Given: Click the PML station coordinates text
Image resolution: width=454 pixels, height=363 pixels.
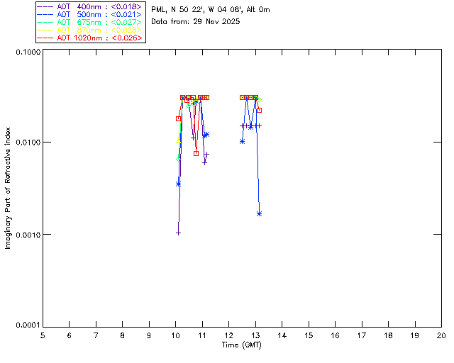Looking at the screenshot, I should coord(211,10).
